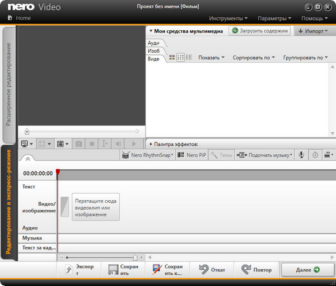Click the Home icon under Nero Video
This screenshot has width=336, height=286.
10,18
